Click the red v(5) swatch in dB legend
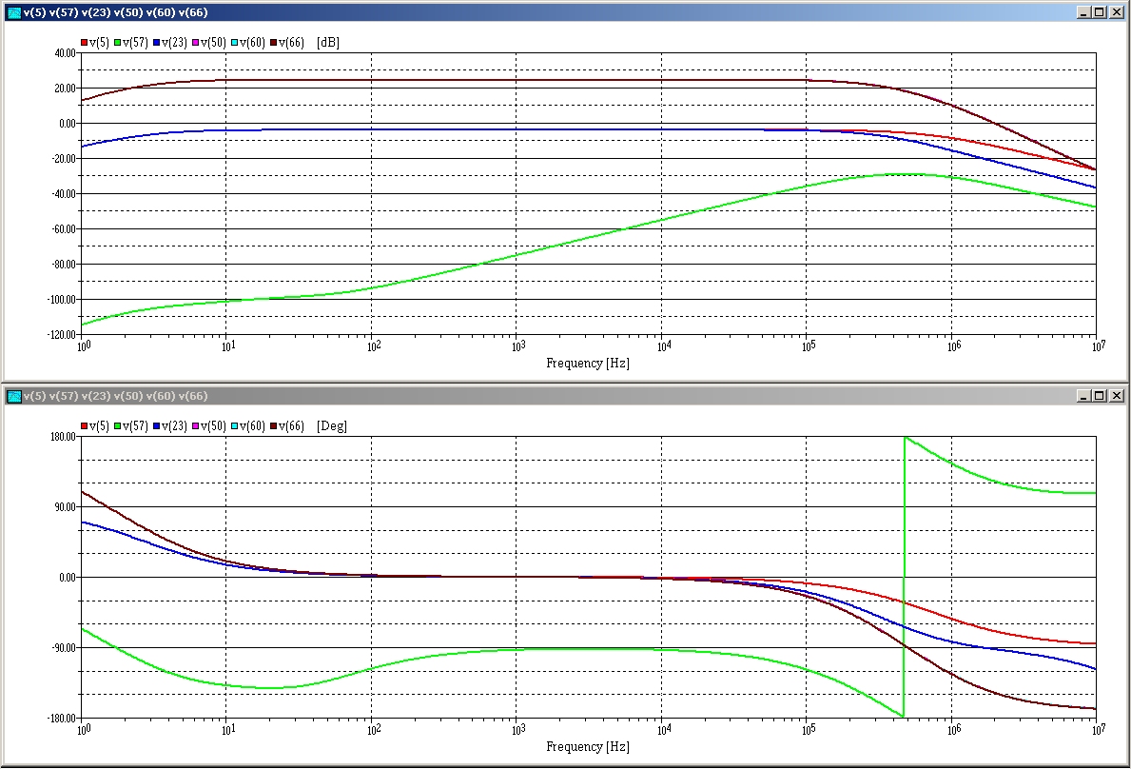Image resolution: width=1131 pixels, height=769 pixels. [85, 43]
